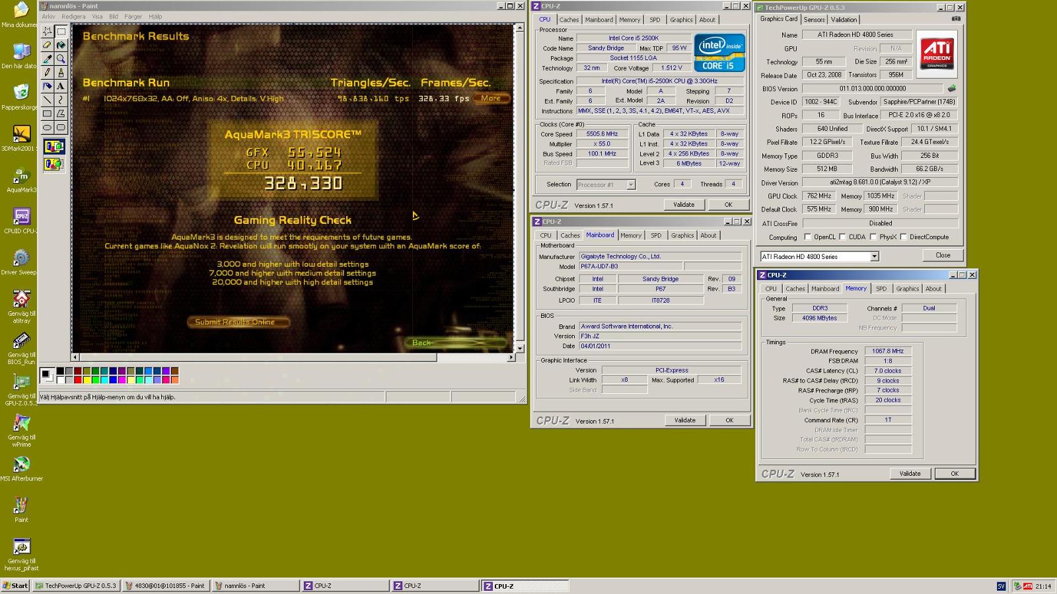Image resolution: width=1057 pixels, height=594 pixels.
Task: Open CPUID CPU-Z desktop shortcut
Action: (21, 221)
